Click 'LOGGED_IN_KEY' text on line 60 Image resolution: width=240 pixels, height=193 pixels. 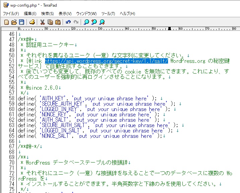click(x=59, y=109)
